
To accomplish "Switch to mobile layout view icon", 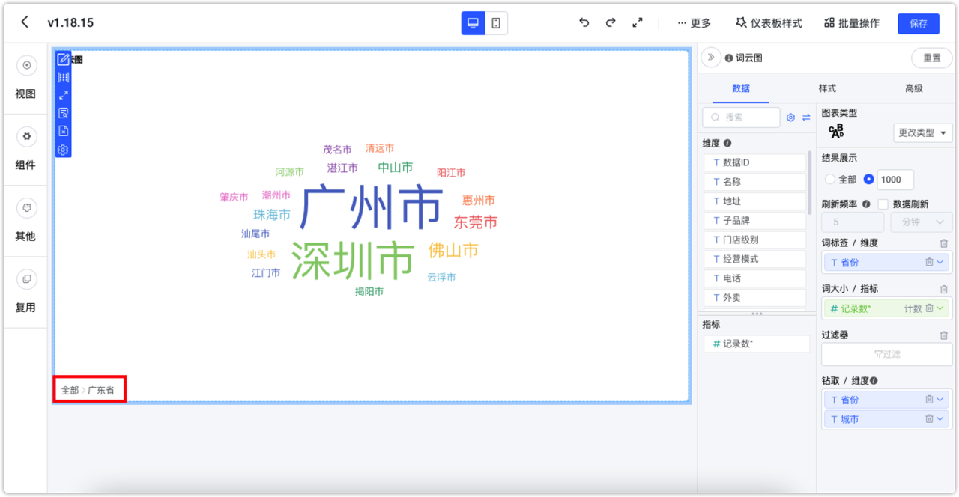I will pos(496,23).
